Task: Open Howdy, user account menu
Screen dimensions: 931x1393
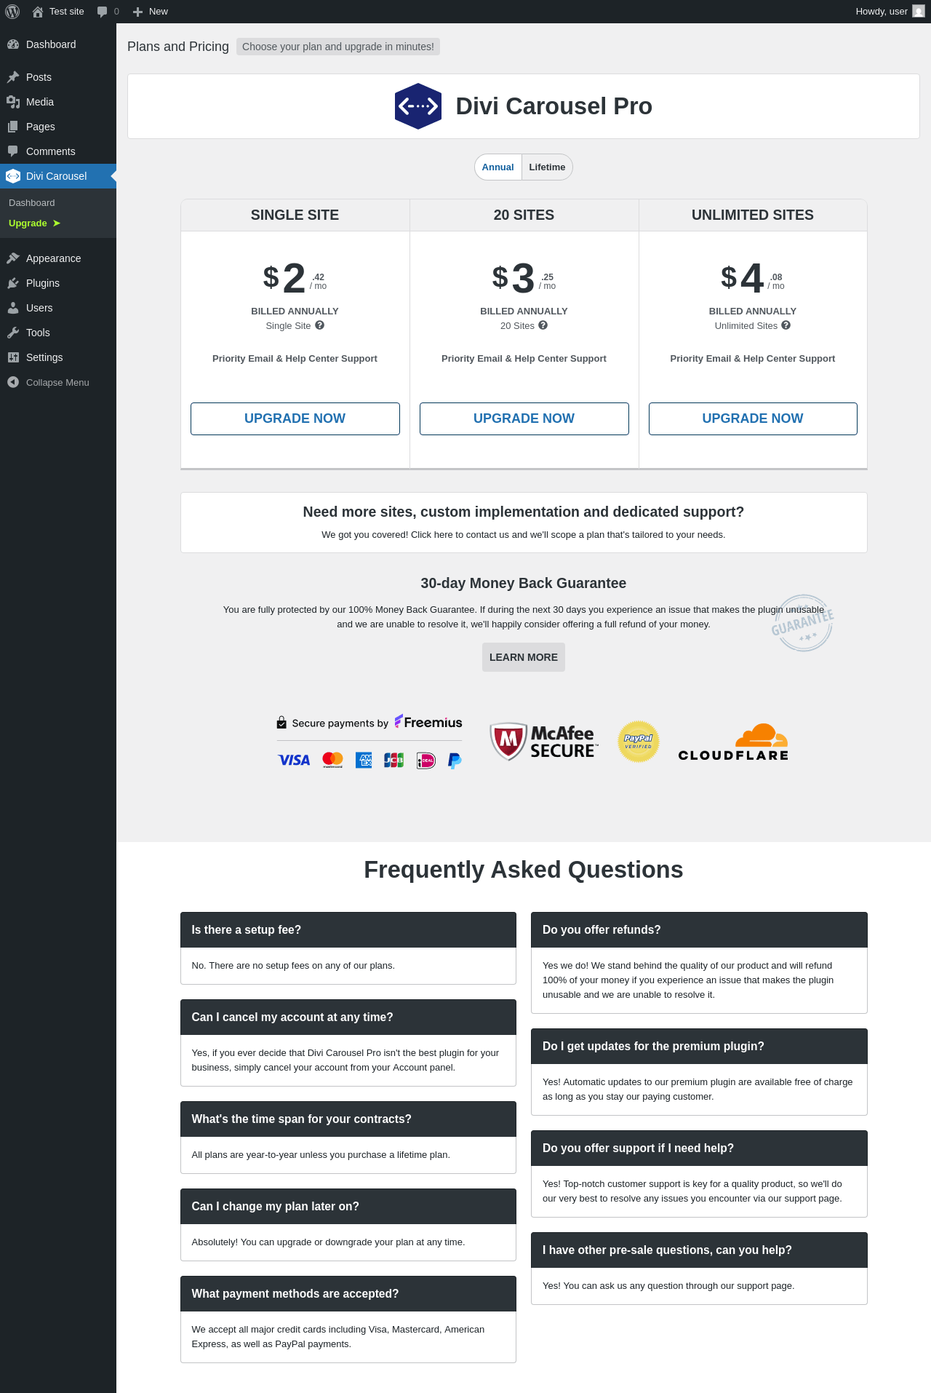Action: (x=890, y=12)
